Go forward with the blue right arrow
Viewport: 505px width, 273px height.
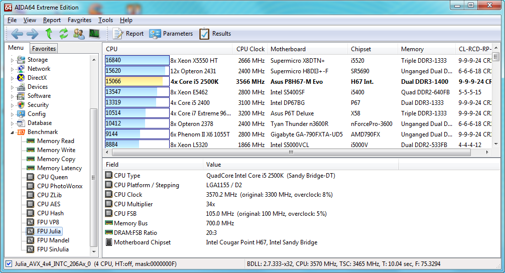pyautogui.click(x=33, y=34)
